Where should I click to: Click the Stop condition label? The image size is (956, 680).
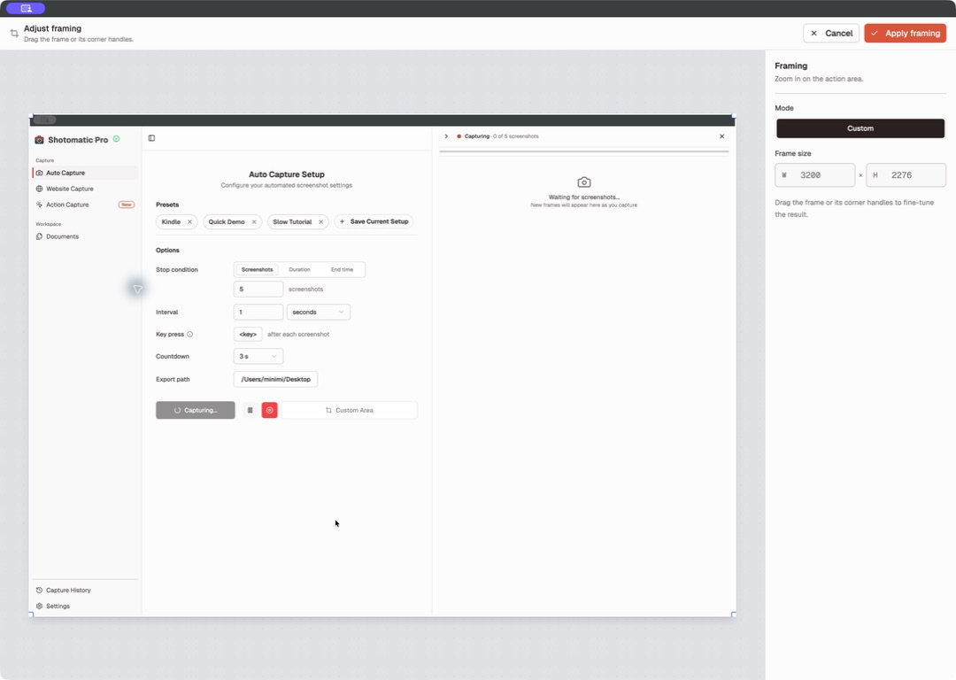pyautogui.click(x=177, y=269)
